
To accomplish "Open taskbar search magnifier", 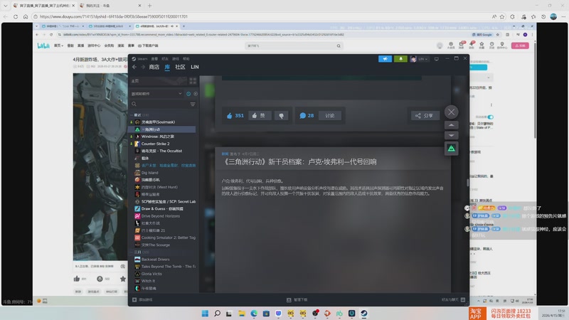I will 217,314.
